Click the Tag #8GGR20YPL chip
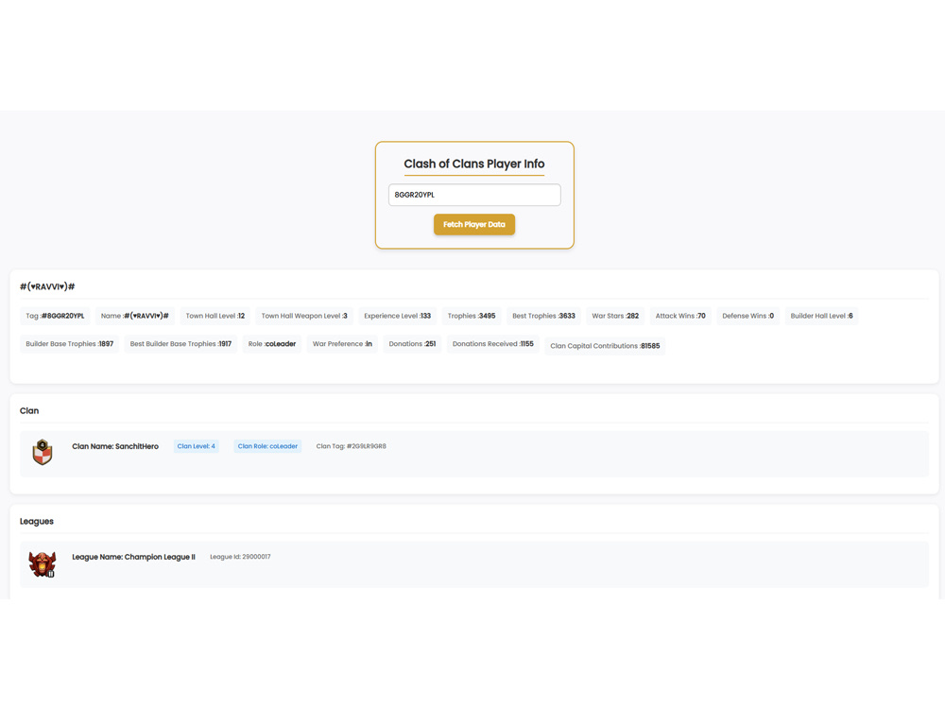Screen dimensions: 945x709 [55, 316]
